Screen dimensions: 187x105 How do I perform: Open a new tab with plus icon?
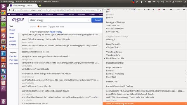(x=40, y=6)
